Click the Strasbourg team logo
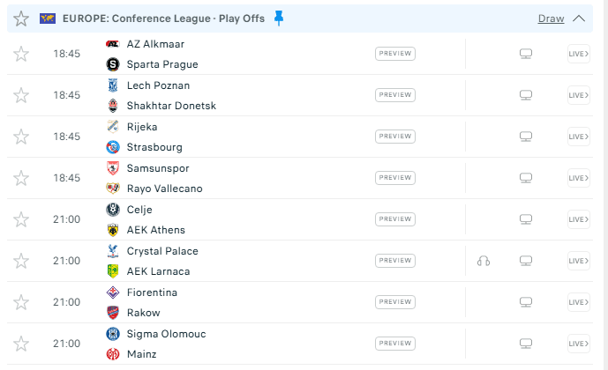The height and width of the screenshot is (370, 608). [x=112, y=147]
